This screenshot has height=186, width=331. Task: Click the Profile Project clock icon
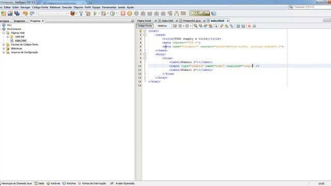coord(113,13)
